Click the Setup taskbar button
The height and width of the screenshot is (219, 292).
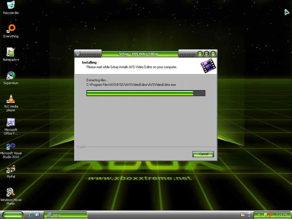tap(65, 215)
